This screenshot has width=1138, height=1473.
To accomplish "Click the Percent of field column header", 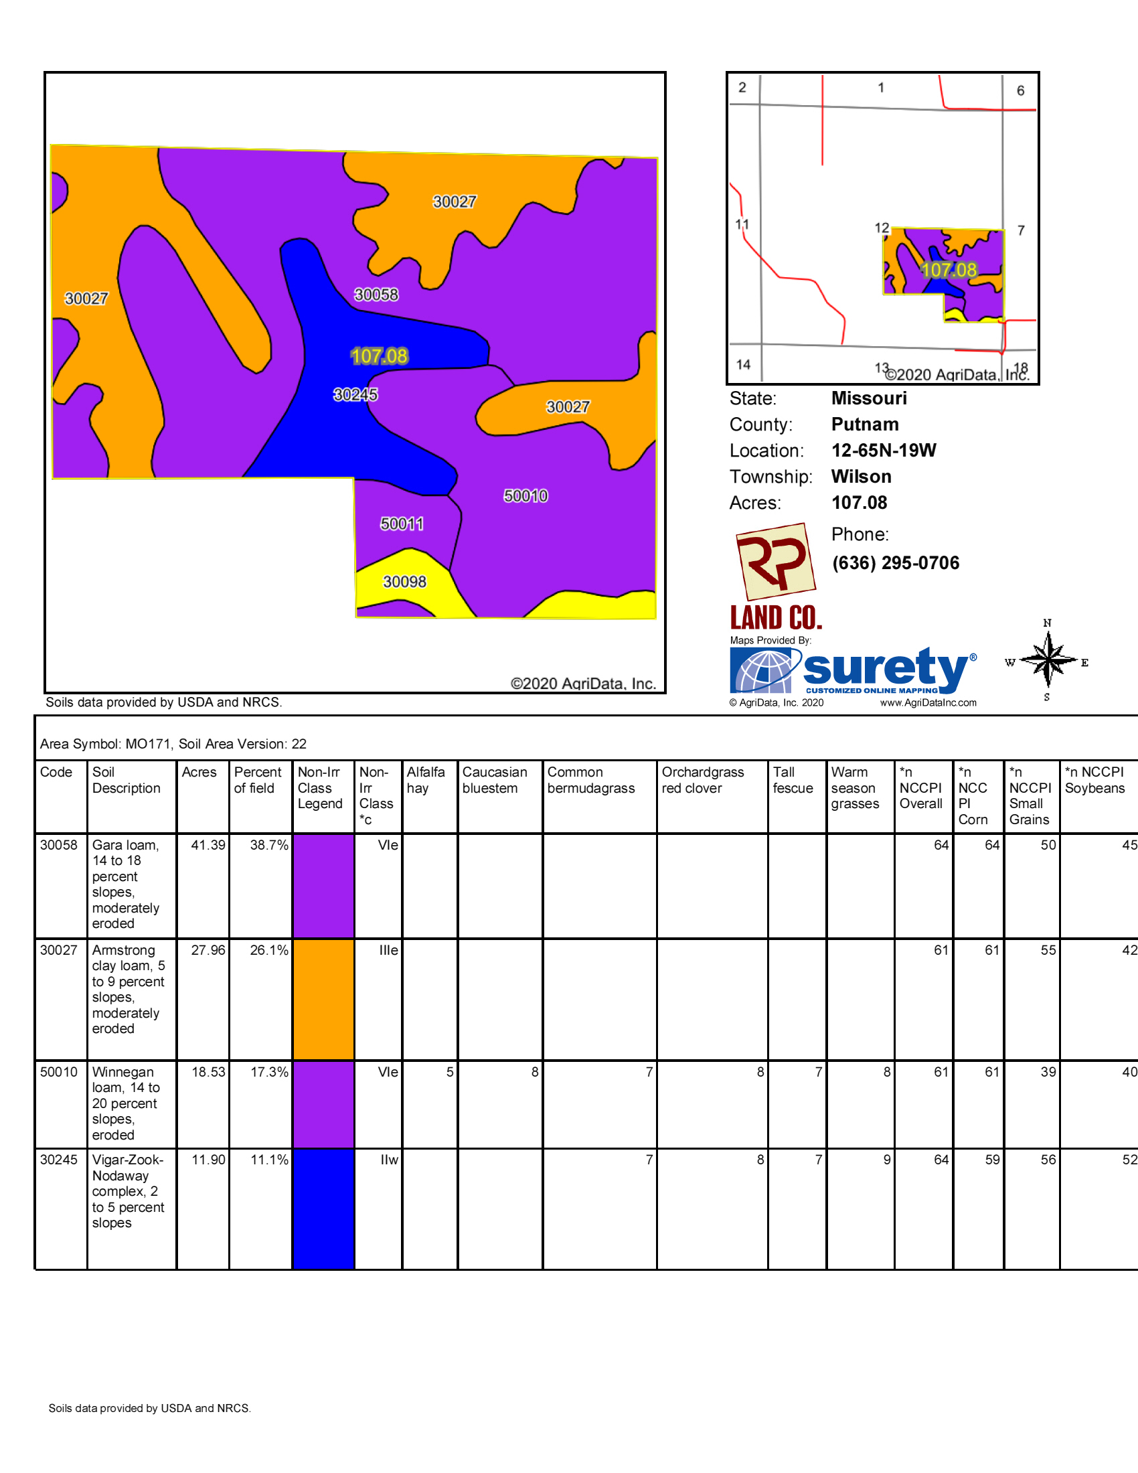I will tap(258, 780).
